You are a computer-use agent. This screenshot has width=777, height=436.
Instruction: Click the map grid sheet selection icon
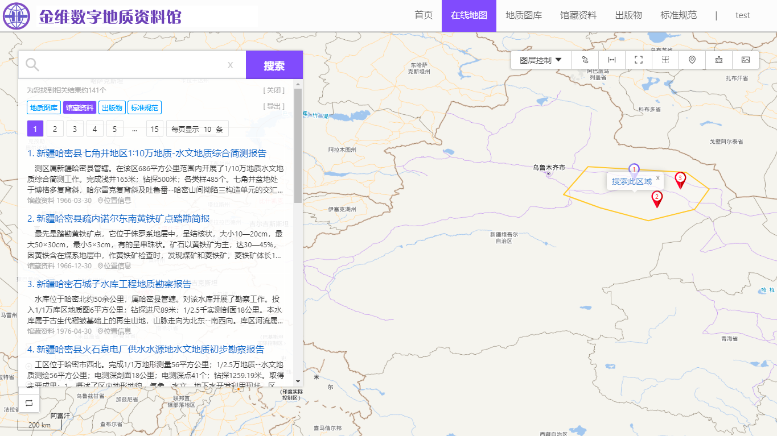point(665,60)
